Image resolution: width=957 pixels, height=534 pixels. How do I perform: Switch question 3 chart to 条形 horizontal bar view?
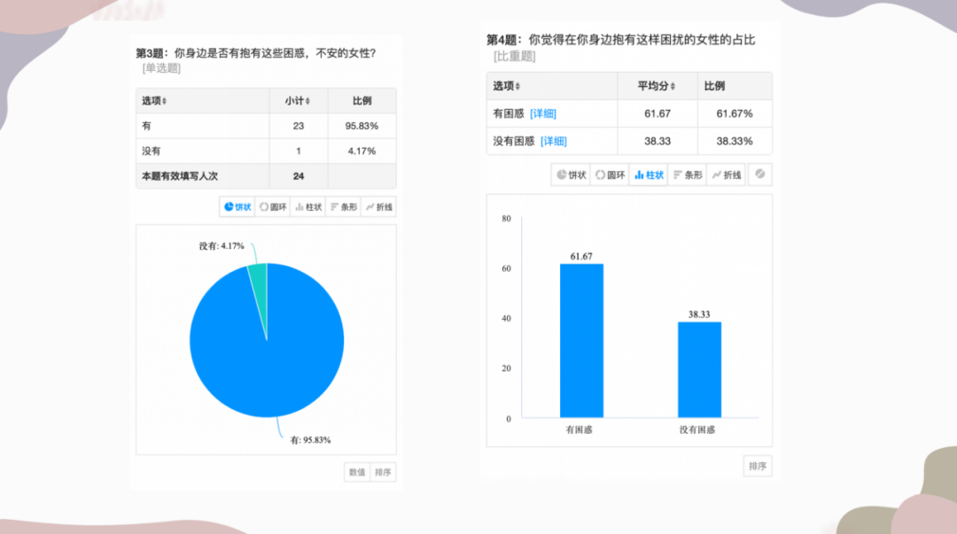(x=344, y=207)
